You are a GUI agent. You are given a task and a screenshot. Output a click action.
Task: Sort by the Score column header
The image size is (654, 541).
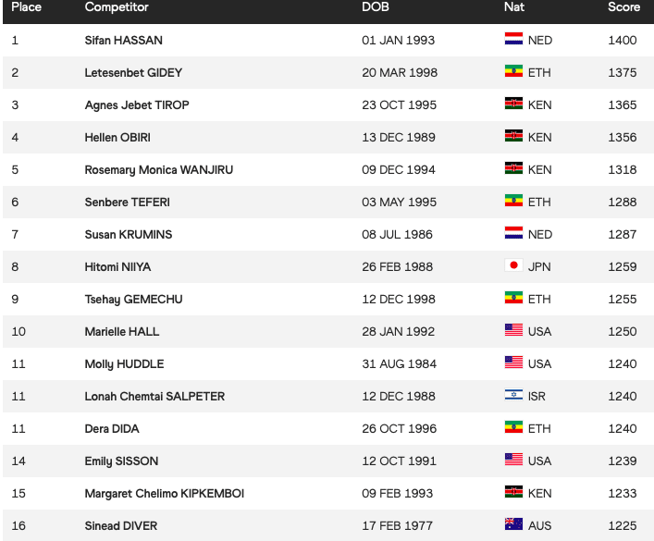(623, 7)
